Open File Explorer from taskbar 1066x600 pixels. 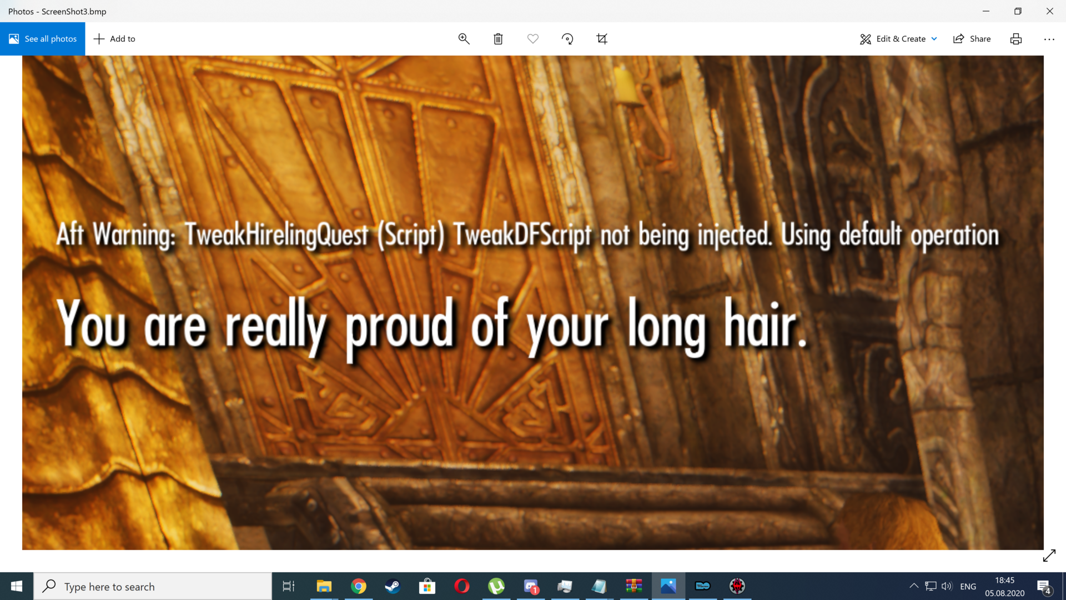pos(324,586)
